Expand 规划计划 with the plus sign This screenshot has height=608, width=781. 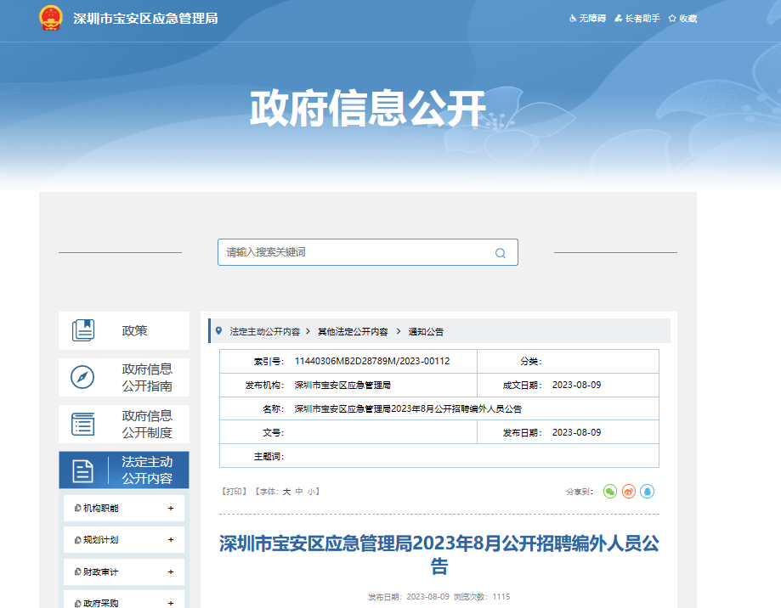click(x=171, y=540)
